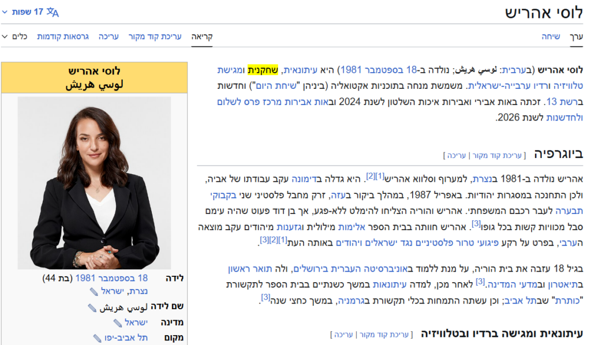Open the נצרת link in infobox
This screenshot has height=345, width=591.
(x=139, y=291)
